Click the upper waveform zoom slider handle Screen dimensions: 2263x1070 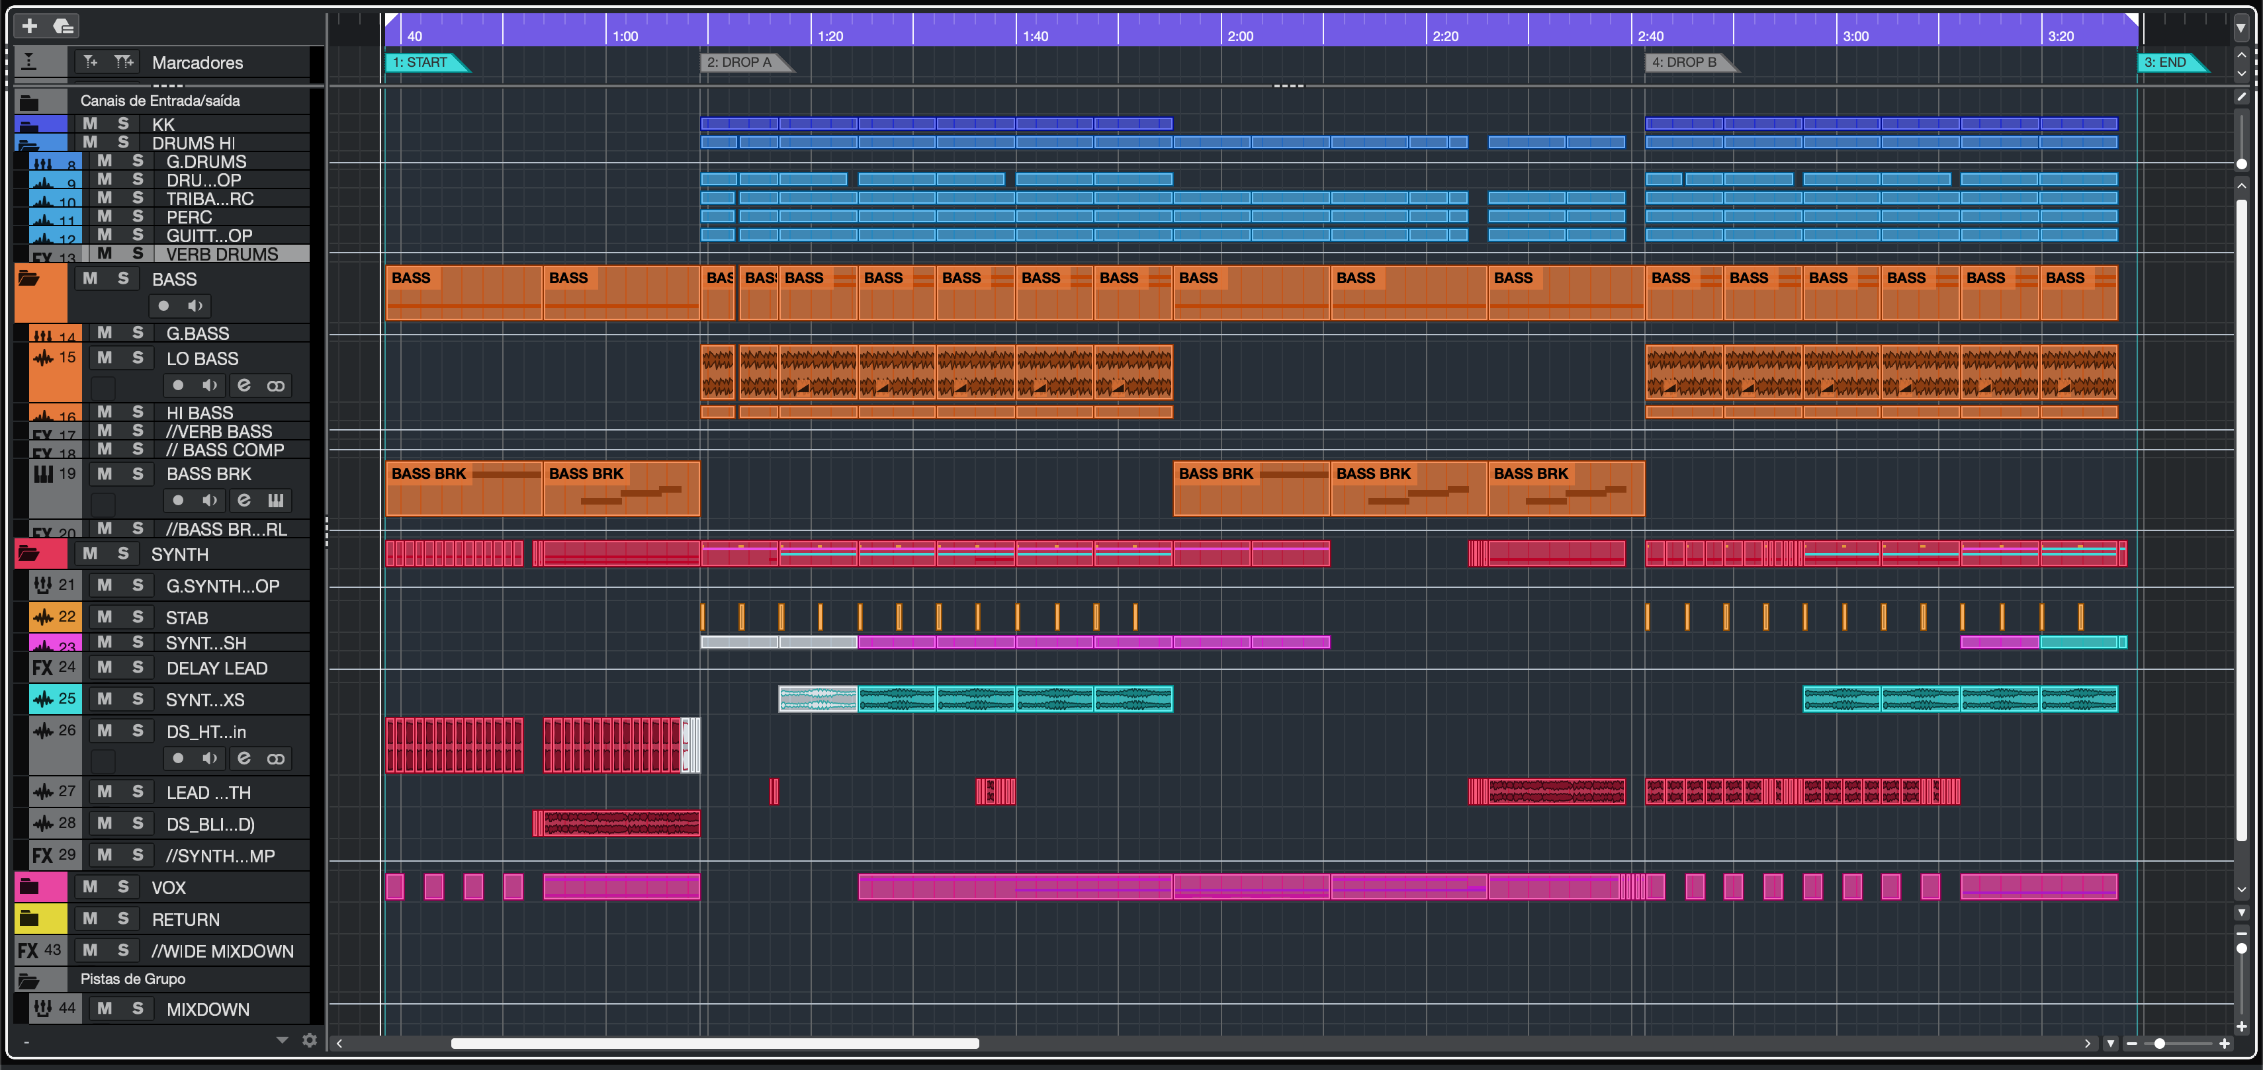[2241, 164]
